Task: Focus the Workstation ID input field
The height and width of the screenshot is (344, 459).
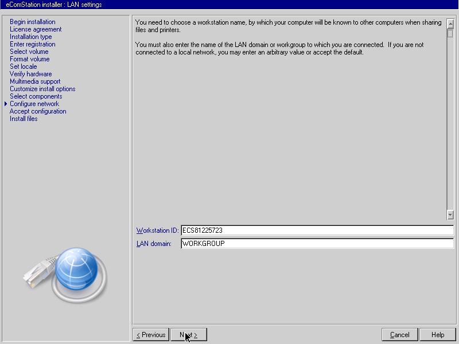Action: click(317, 230)
